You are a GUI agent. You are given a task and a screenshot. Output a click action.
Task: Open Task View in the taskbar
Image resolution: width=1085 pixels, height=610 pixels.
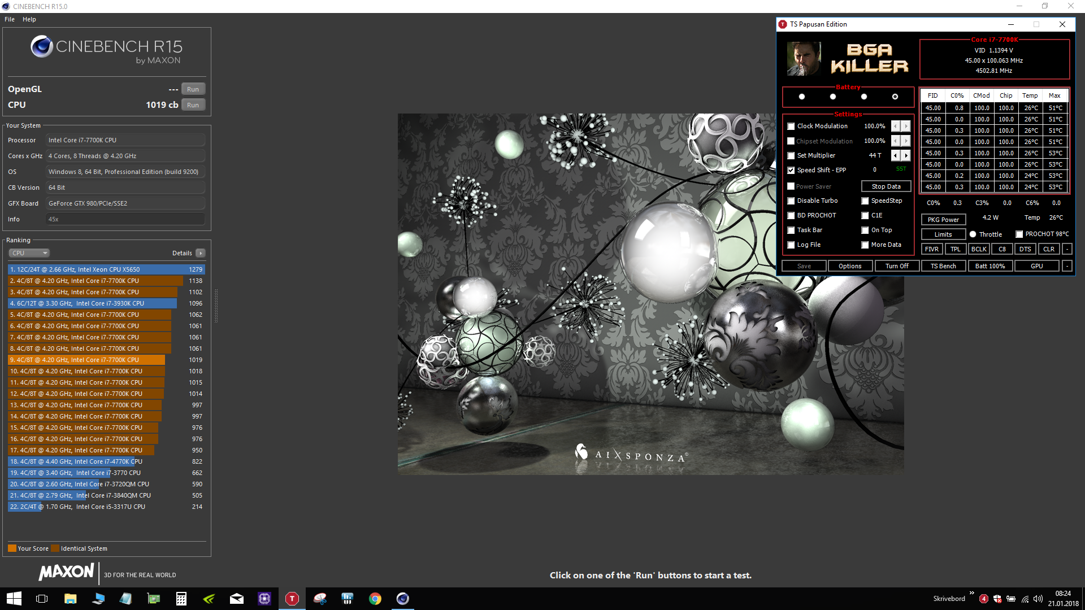(x=41, y=599)
